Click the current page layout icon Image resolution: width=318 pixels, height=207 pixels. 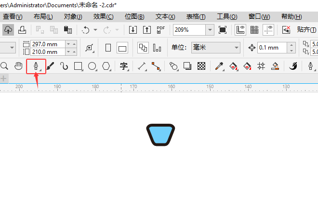[x=157, y=48]
